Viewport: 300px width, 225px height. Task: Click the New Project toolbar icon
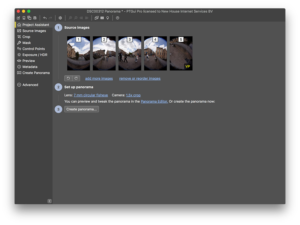pos(18,18)
